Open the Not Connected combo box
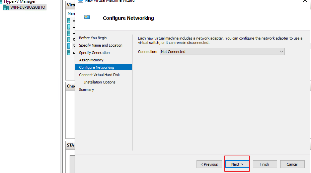Viewport: 311px width, 173px height. coord(222,52)
